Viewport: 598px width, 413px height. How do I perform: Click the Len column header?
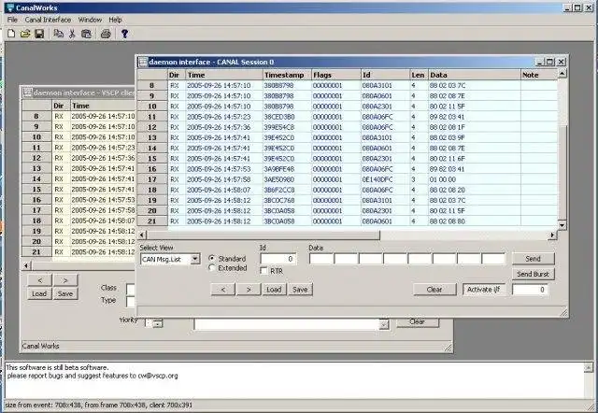coord(420,75)
